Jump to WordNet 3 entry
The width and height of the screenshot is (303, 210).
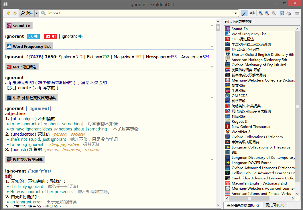(x=260, y=132)
